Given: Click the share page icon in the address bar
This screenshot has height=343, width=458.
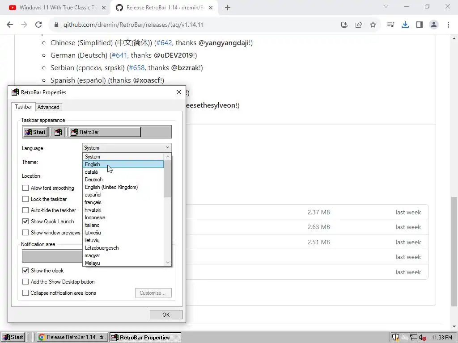Looking at the screenshot, I should [x=359, y=25].
